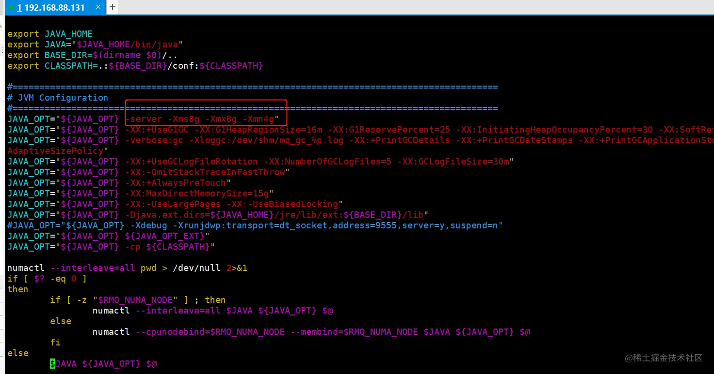Click the export JAVA="$JAVA_HOME/bin/java" line
714x374 pixels.
click(95, 45)
